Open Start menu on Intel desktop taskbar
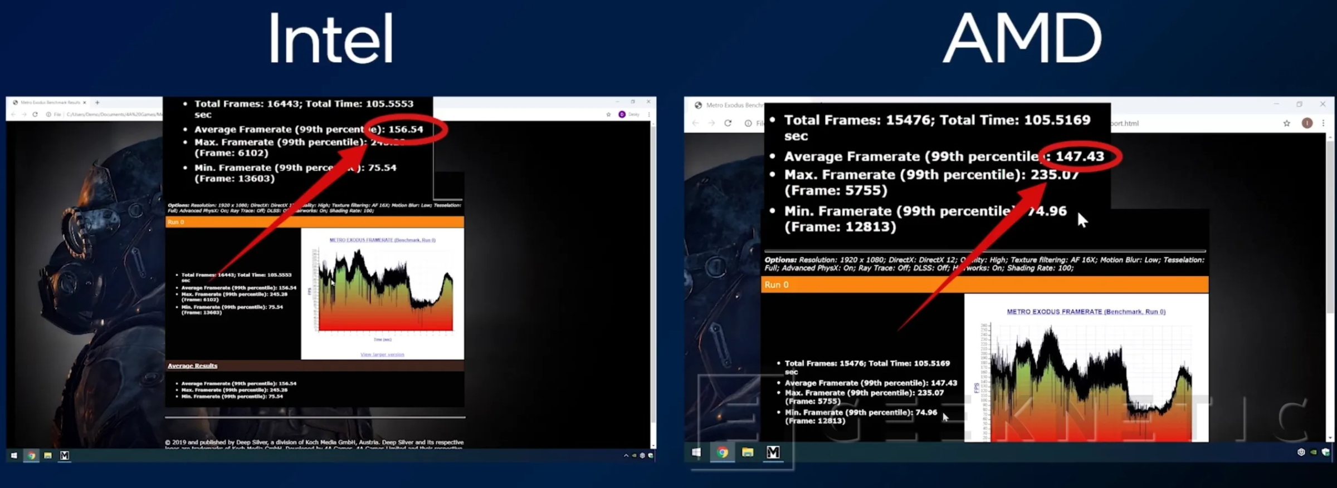The image size is (1337, 488). coord(14,455)
